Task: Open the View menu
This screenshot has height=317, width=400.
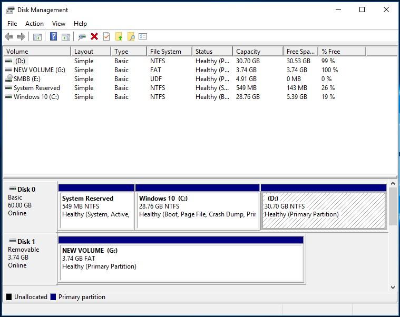Action: 58,24
